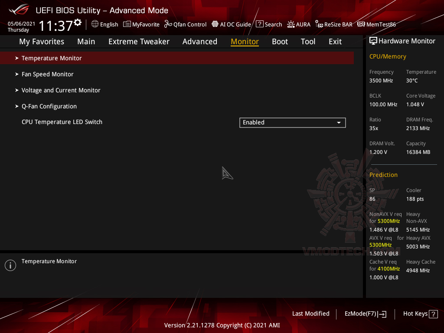The image size is (444, 333).
Task: Switch to Main tab
Action: 86,42
